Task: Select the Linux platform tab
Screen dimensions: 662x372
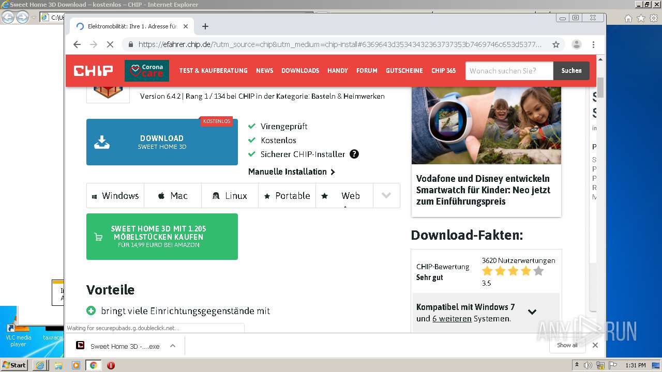Action: pos(230,196)
